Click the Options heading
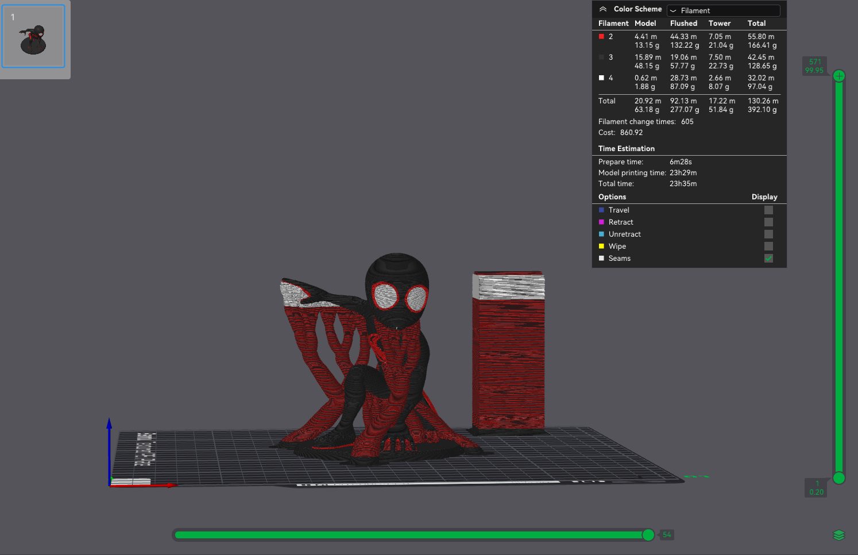Viewport: 858px width, 555px height. [x=612, y=197]
